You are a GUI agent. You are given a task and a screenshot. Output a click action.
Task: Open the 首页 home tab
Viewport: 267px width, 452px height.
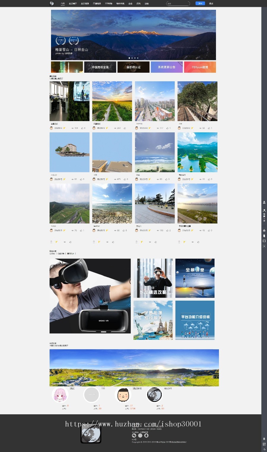(x=63, y=4)
